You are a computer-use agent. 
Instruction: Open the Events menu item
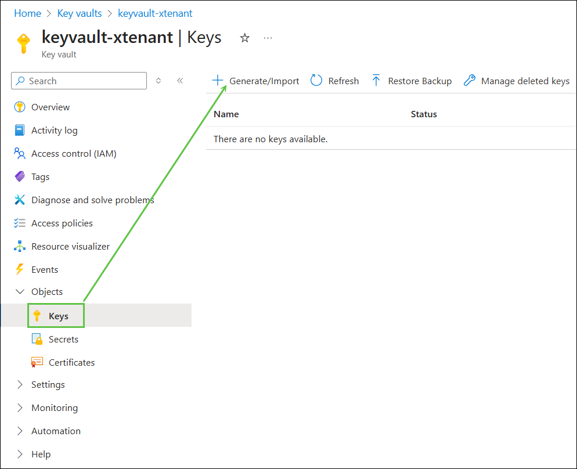[x=45, y=270]
